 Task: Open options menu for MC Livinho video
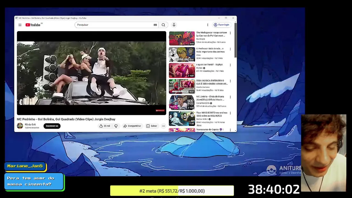click(230, 97)
